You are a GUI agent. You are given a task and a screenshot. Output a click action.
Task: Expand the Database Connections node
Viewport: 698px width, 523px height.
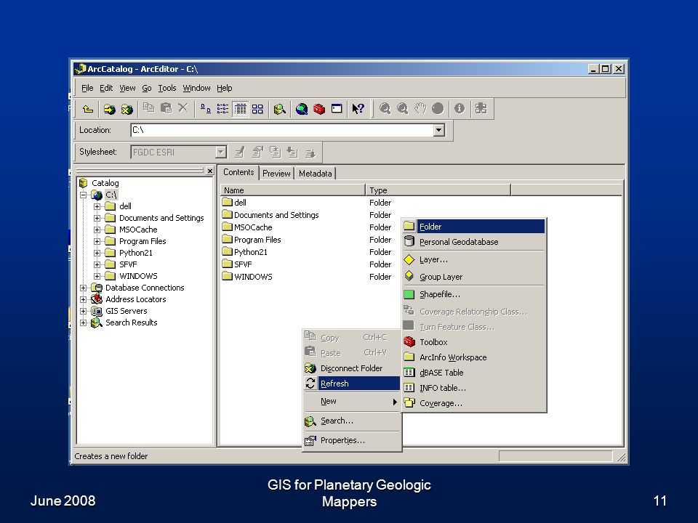coord(83,288)
